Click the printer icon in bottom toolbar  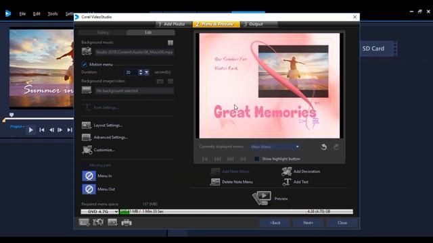pyautogui.click(x=127, y=222)
